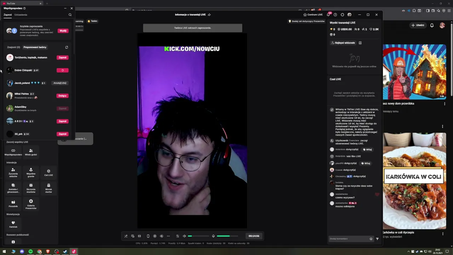This screenshot has height=255, width=453.
Task: Click the record circle button
Action: (155, 236)
